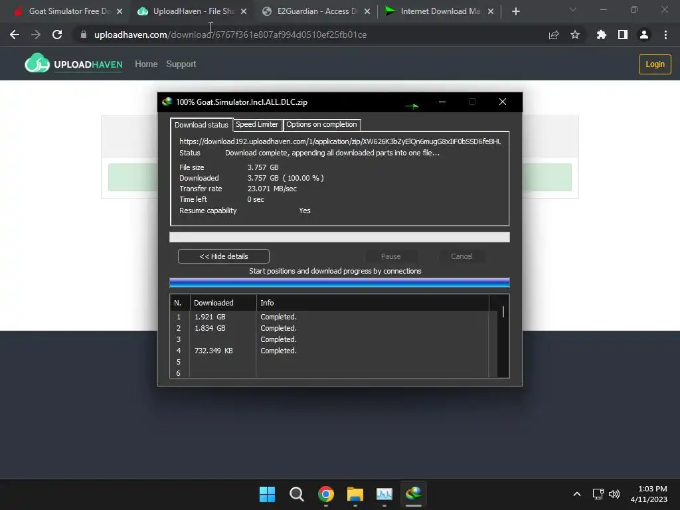Toggle the Chrome side panel icon
The width and height of the screenshot is (680, 510).
point(623,35)
